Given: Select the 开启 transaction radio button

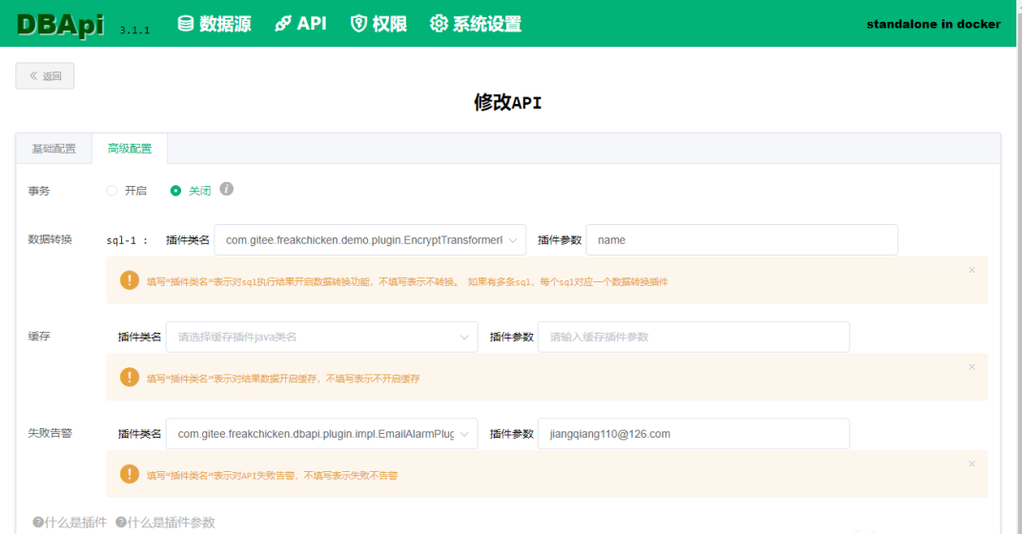Looking at the screenshot, I should [x=112, y=191].
